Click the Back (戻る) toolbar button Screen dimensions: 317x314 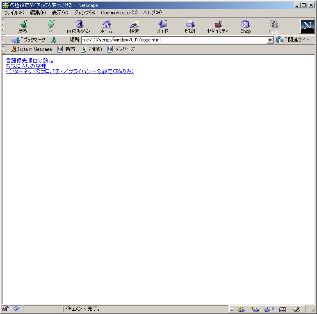[x=23, y=27]
